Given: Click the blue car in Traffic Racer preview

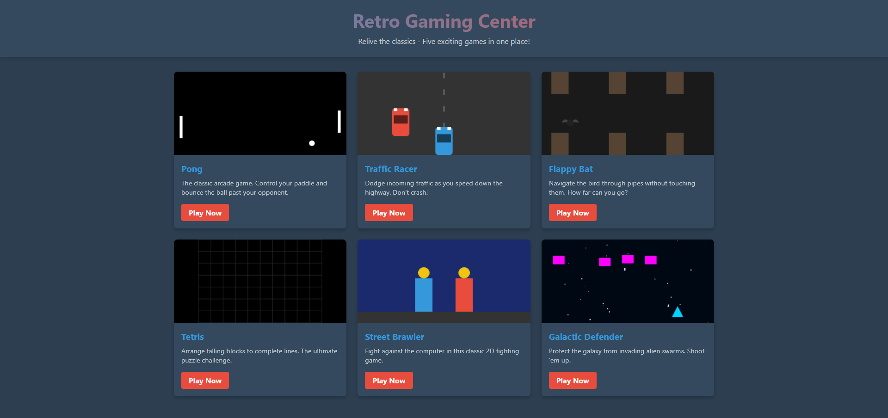Looking at the screenshot, I should pyautogui.click(x=444, y=140).
